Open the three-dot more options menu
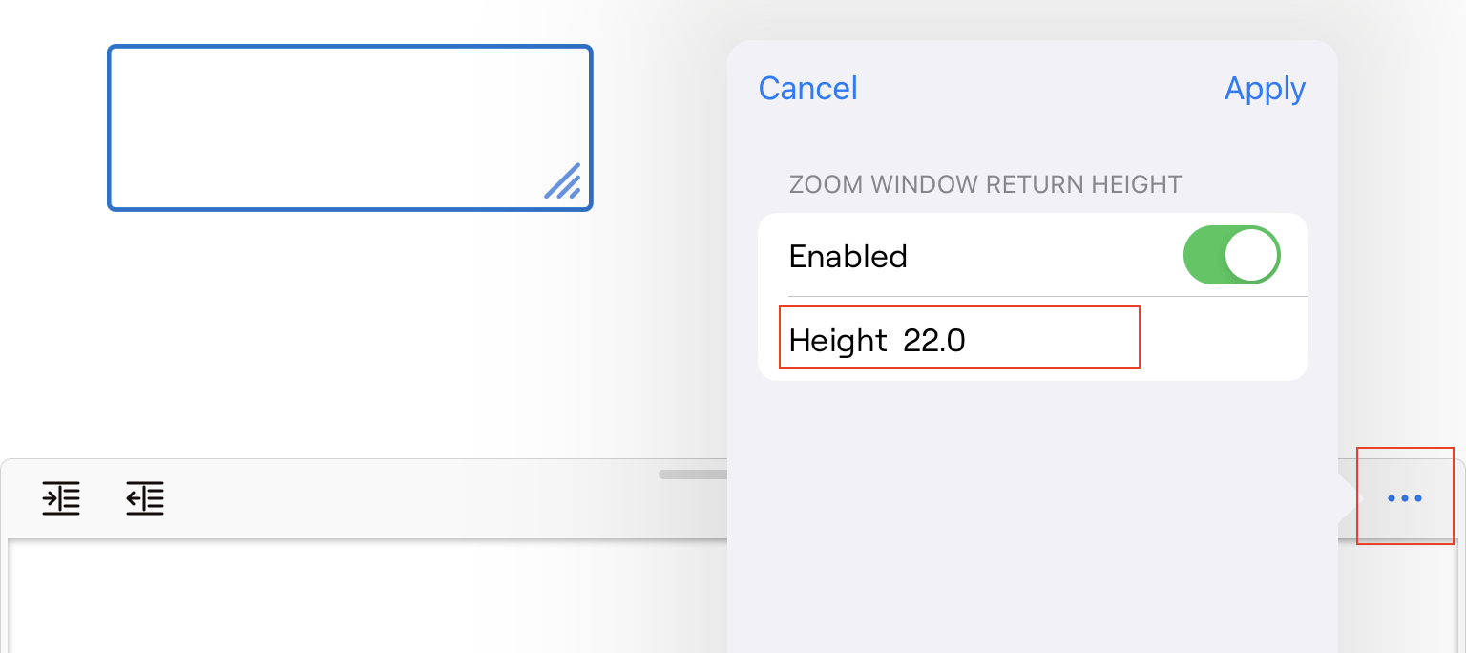 (1405, 497)
